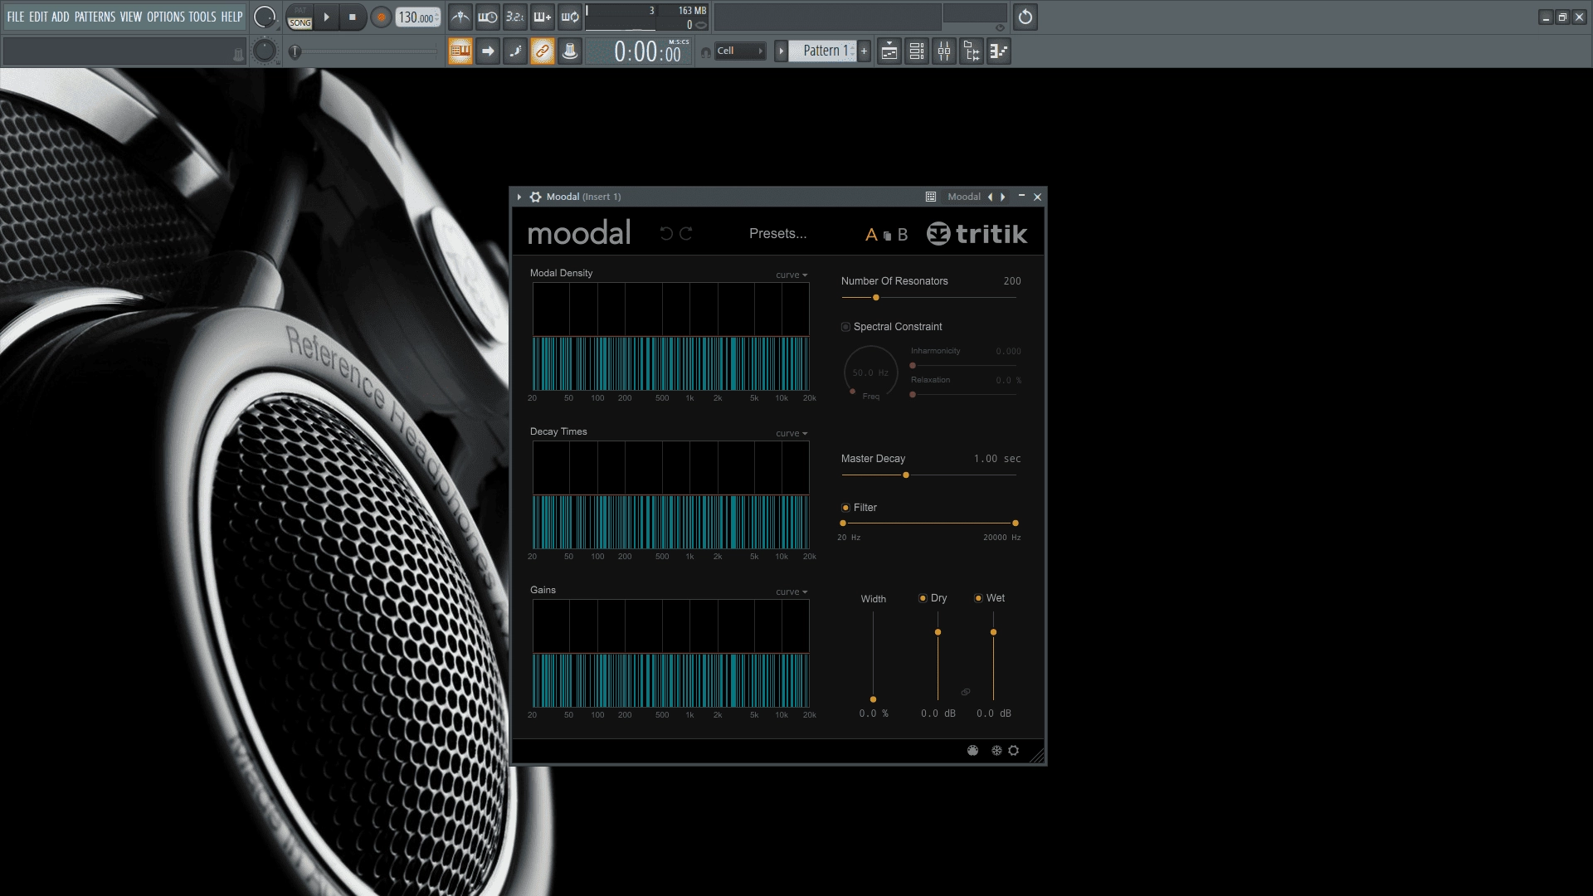The width and height of the screenshot is (1593, 896).
Task: Open Moodal plugin settings gear in title bar
Action: (536, 197)
